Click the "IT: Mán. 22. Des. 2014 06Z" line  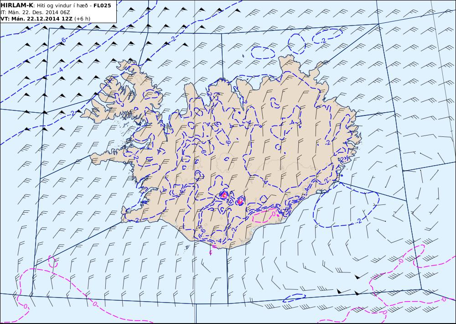pyautogui.click(x=35, y=12)
